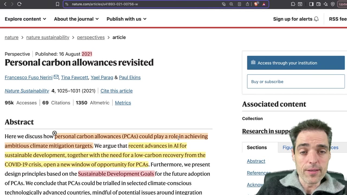
Task: Open the Leo AI sparkle icon
Action: (x=326, y=4)
